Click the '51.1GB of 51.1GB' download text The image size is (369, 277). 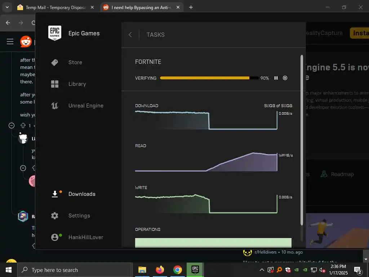(278, 106)
